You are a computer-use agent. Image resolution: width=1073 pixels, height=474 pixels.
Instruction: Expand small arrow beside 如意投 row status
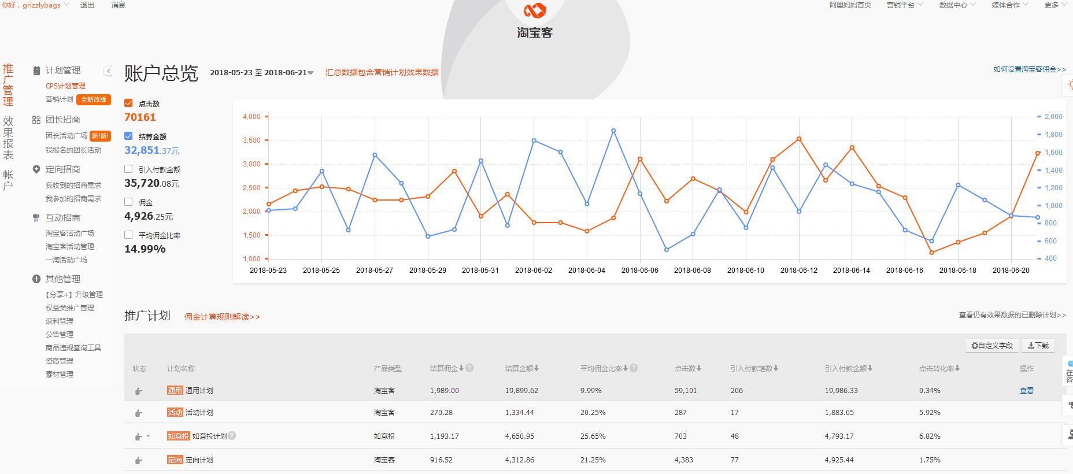[148, 437]
